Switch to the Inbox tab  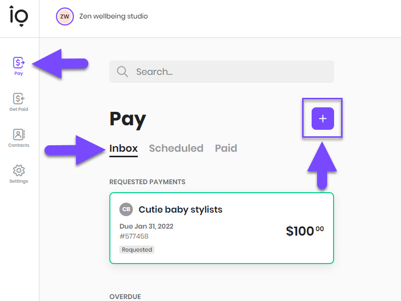[x=123, y=148]
